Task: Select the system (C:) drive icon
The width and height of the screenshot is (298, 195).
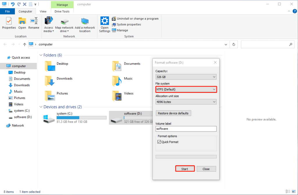Action: tap(49, 119)
